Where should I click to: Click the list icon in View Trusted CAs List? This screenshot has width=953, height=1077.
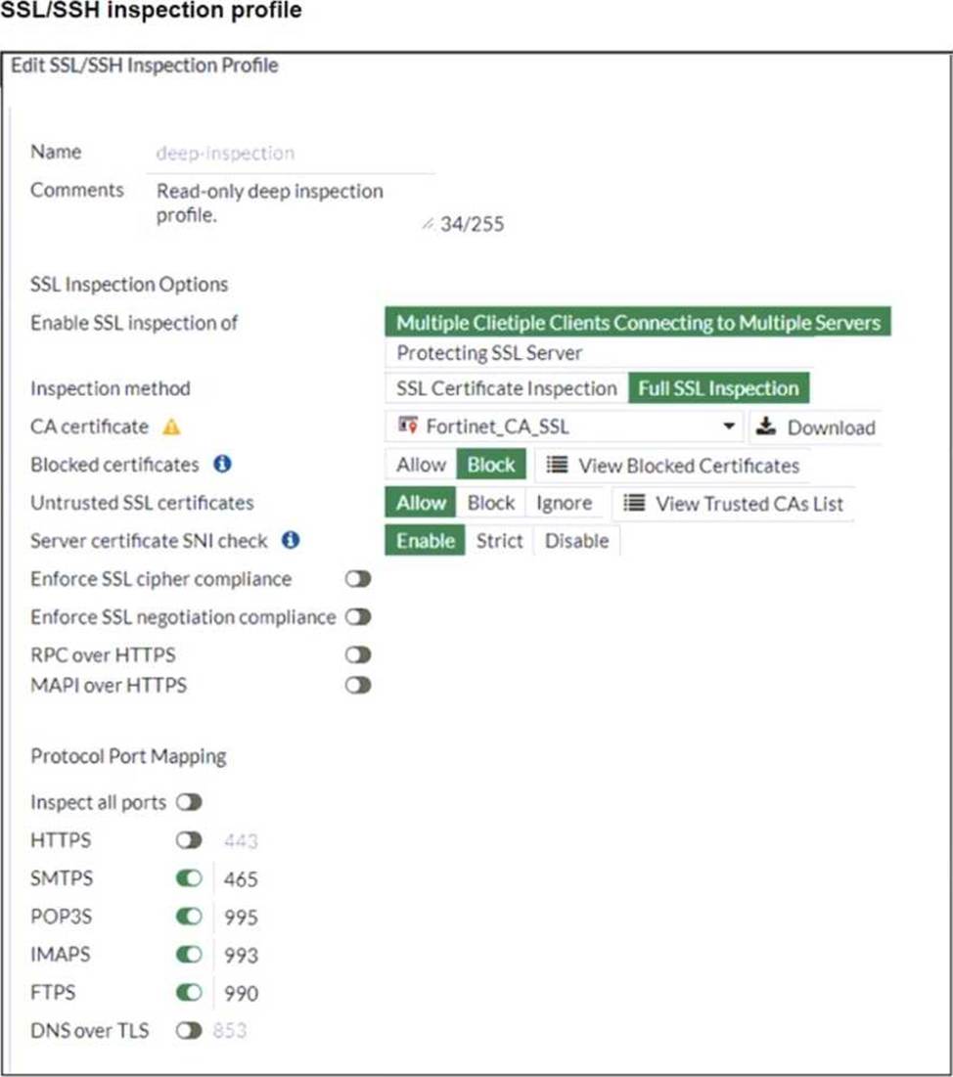634,503
